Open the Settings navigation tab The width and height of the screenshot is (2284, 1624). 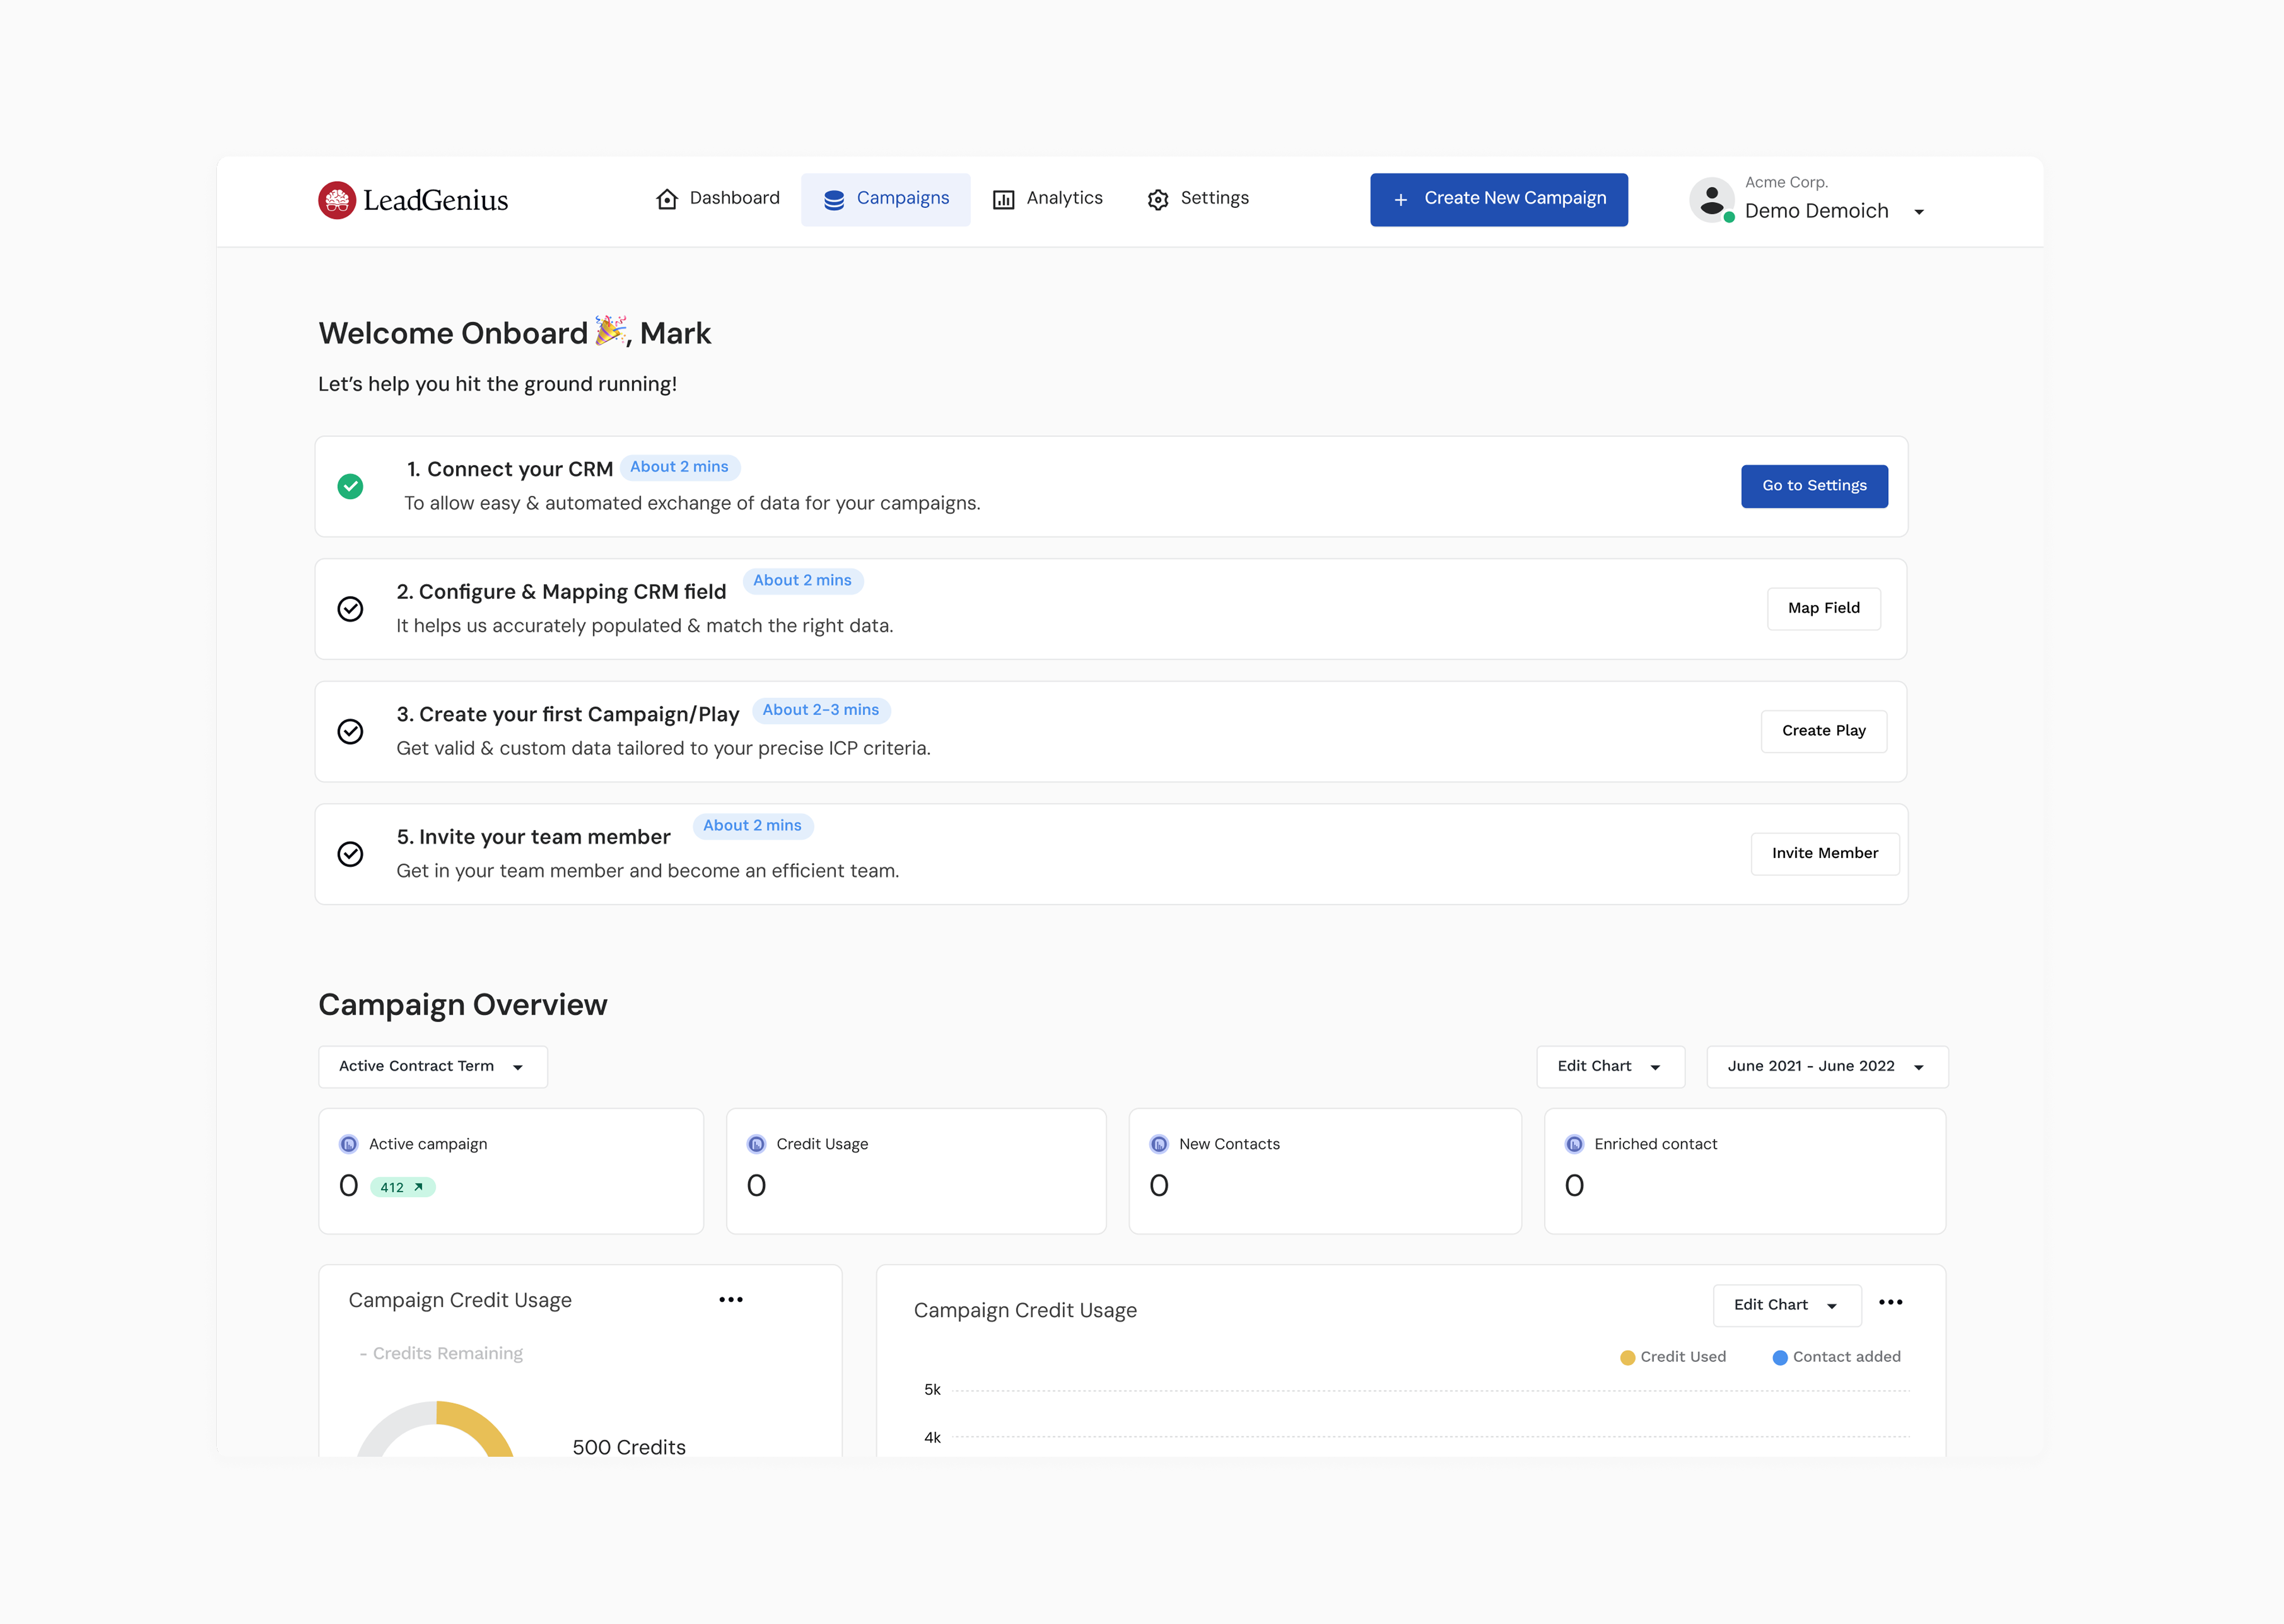pos(1198,199)
